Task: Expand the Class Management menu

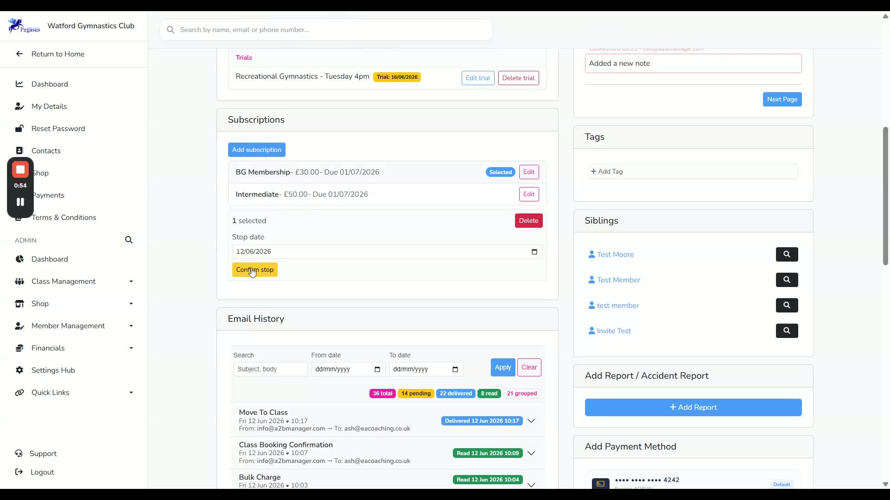Action: click(74, 281)
